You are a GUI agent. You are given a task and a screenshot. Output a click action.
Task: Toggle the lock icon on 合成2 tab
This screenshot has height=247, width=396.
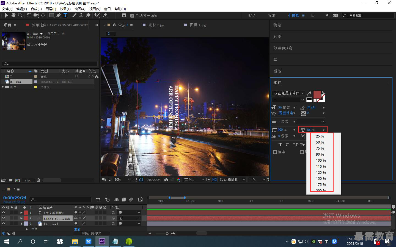(114, 25)
